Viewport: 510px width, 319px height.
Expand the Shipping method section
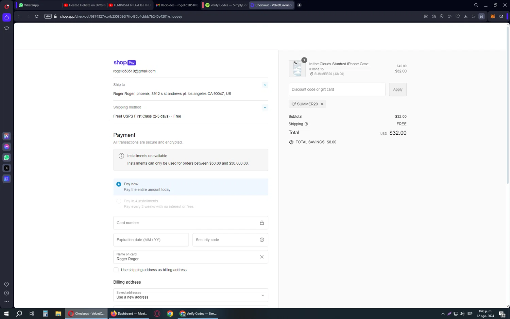coord(265,107)
